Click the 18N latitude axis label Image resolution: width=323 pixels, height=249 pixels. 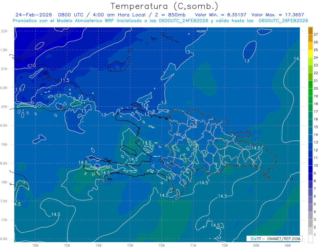click(4, 182)
